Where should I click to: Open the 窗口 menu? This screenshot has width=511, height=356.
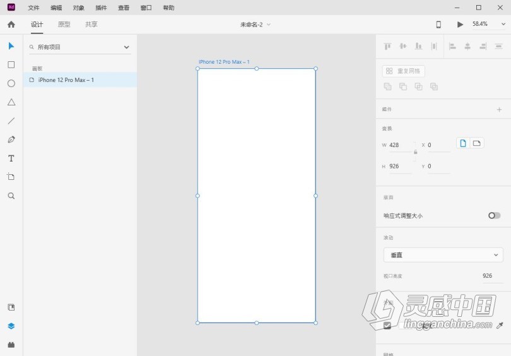point(146,8)
